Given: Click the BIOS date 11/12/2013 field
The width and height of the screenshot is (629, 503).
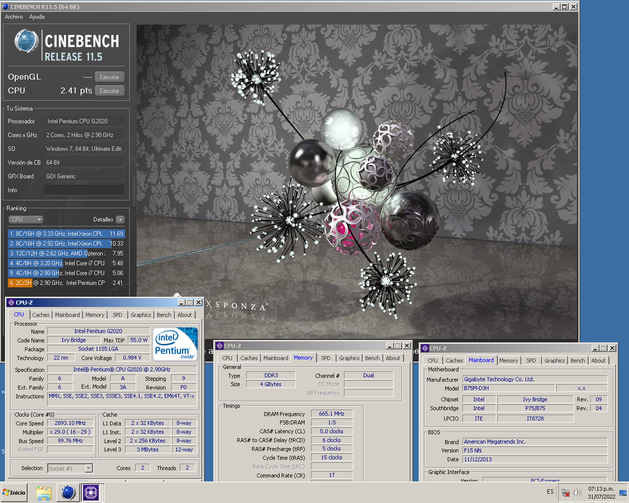Looking at the screenshot, I should pyautogui.click(x=535, y=459).
